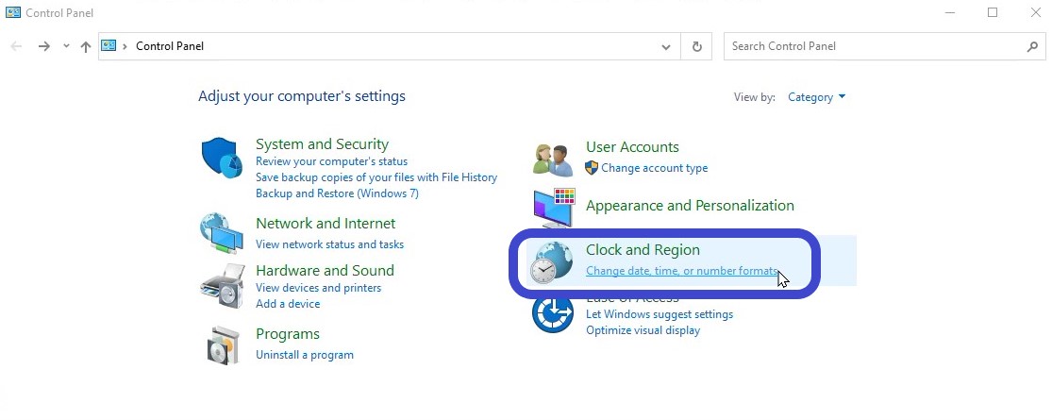Go up one level with Up arrow
Image resolution: width=1052 pixels, height=420 pixels.
coord(85,46)
